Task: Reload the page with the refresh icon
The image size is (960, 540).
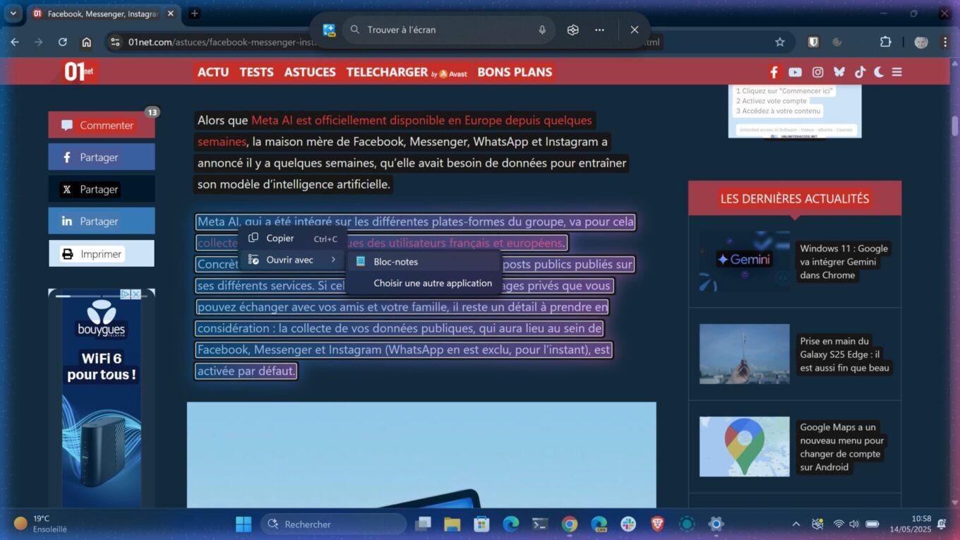Action: 62,42
